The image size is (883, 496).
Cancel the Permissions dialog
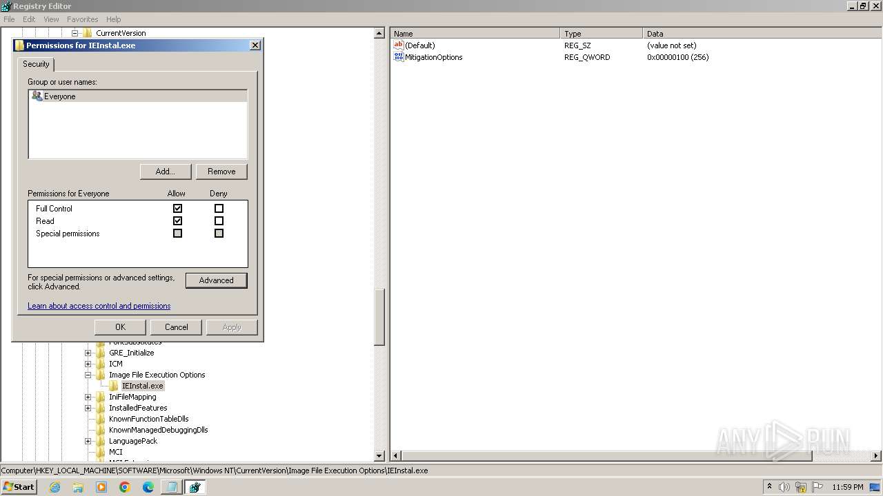[x=176, y=327]
